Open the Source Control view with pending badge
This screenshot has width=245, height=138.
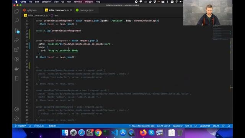16,30
